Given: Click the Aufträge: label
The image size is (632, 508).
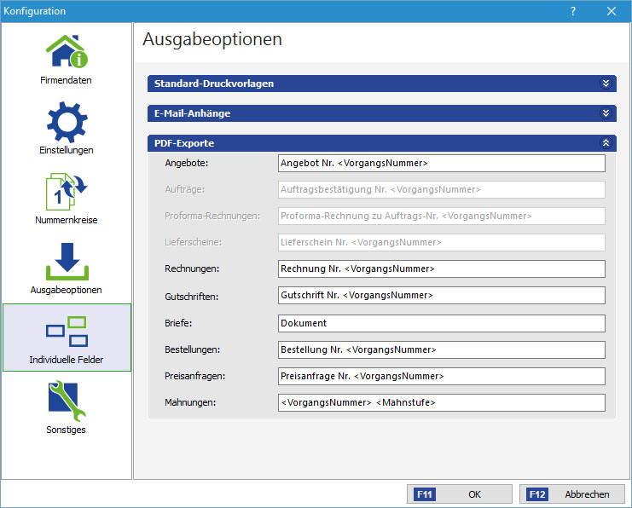Looking at the screenshot, I should point(184,190).
